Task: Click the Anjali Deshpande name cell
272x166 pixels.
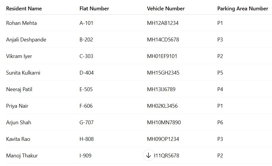Action: (x=26, y=40)
